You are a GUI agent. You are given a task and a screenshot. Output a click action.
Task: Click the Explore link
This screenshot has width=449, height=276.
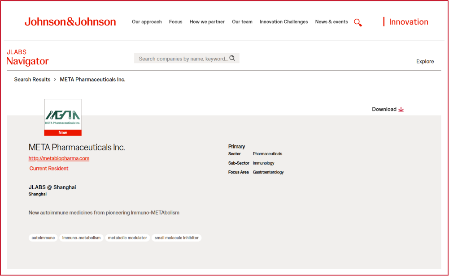425,61
